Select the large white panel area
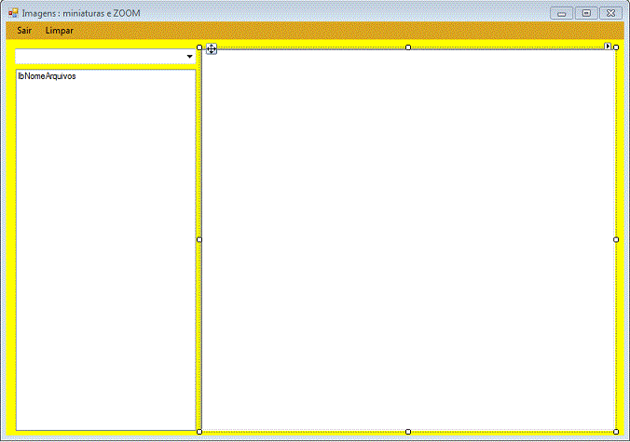 [408, 240]
